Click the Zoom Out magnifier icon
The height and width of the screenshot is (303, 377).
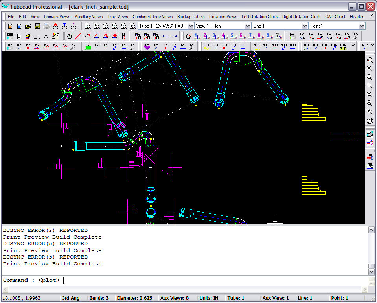[x=370, y=94]
